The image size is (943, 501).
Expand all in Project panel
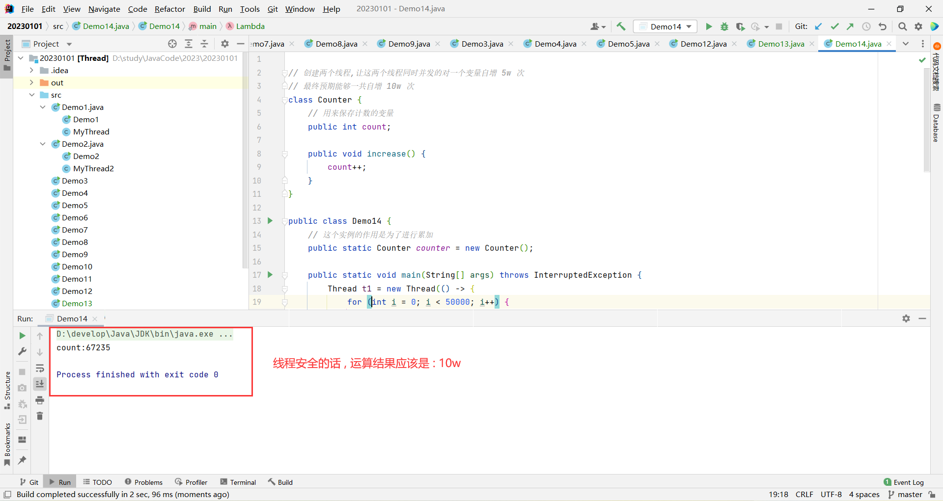(x=189, y=44)
